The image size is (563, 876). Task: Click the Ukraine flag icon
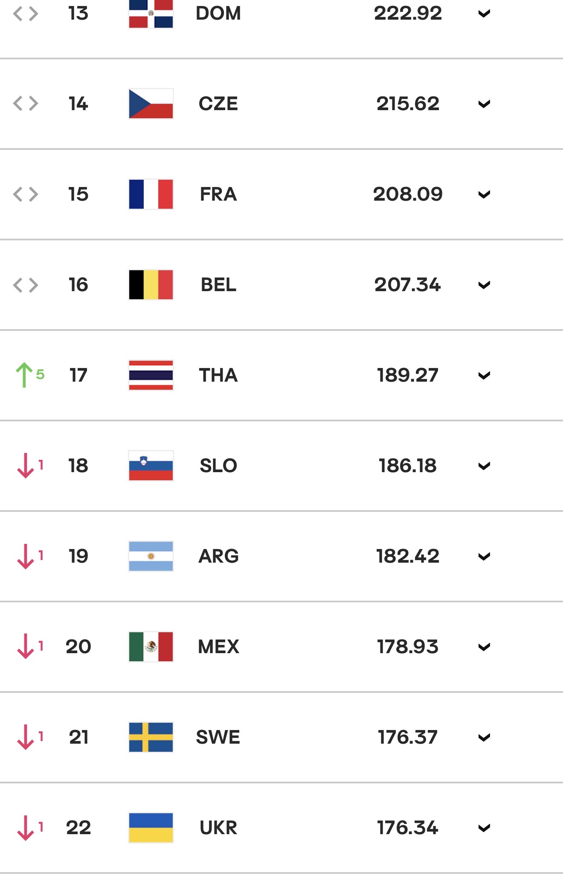(151, 828)
